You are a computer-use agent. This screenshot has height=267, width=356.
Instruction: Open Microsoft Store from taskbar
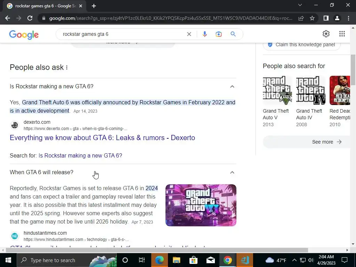pyautogui.click(x=193, y=260)
